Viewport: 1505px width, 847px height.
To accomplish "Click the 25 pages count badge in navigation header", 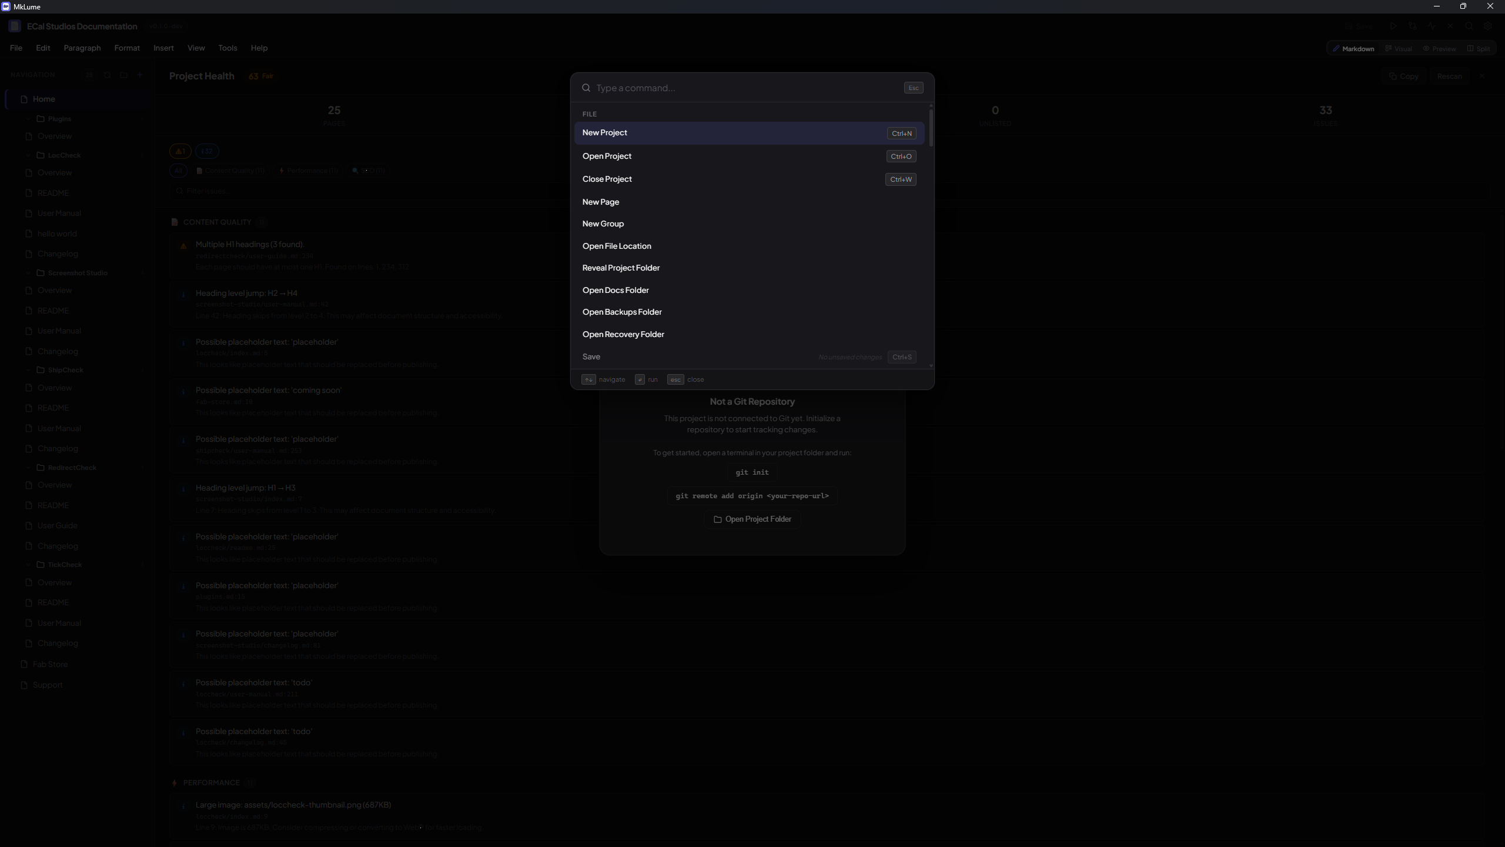I will point(89,75).
